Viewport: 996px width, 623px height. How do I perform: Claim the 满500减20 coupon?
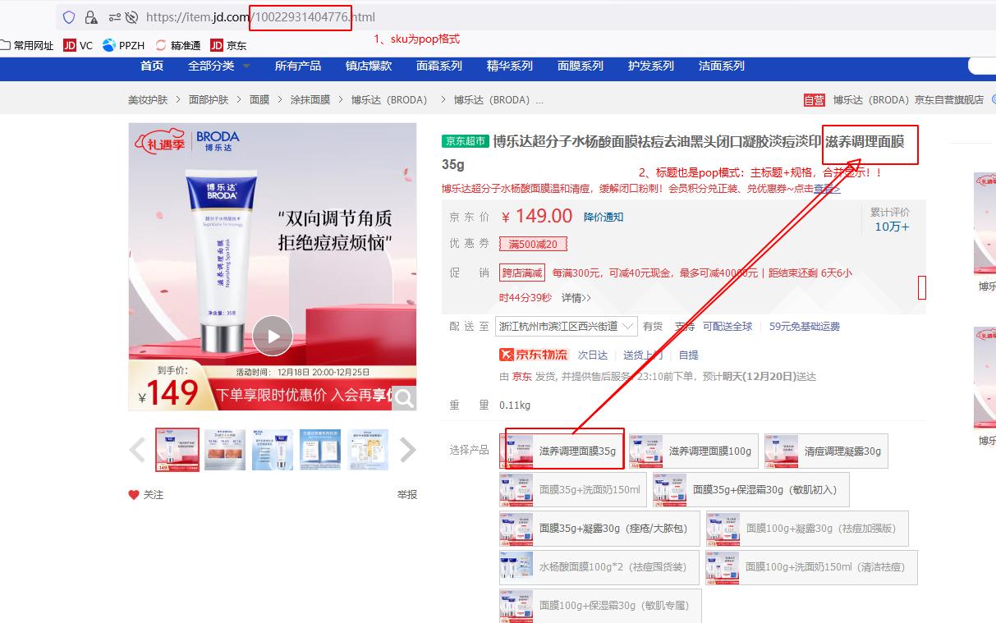point(533,244)
